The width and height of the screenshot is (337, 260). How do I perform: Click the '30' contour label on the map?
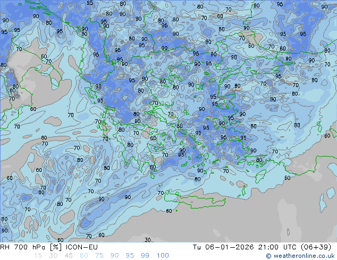pyautogui.click(x=148, y=240)
